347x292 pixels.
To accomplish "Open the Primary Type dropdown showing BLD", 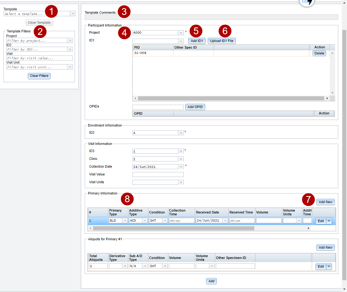I will pos(125,220).
